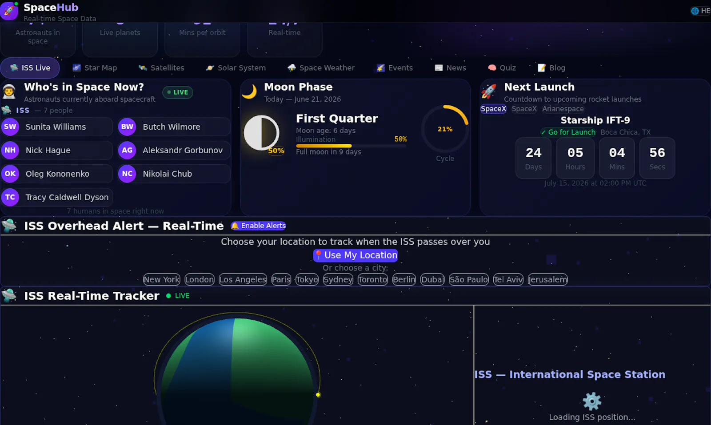Open the Star Map tab
Screen dimensions: 711x425
(95, 68)
